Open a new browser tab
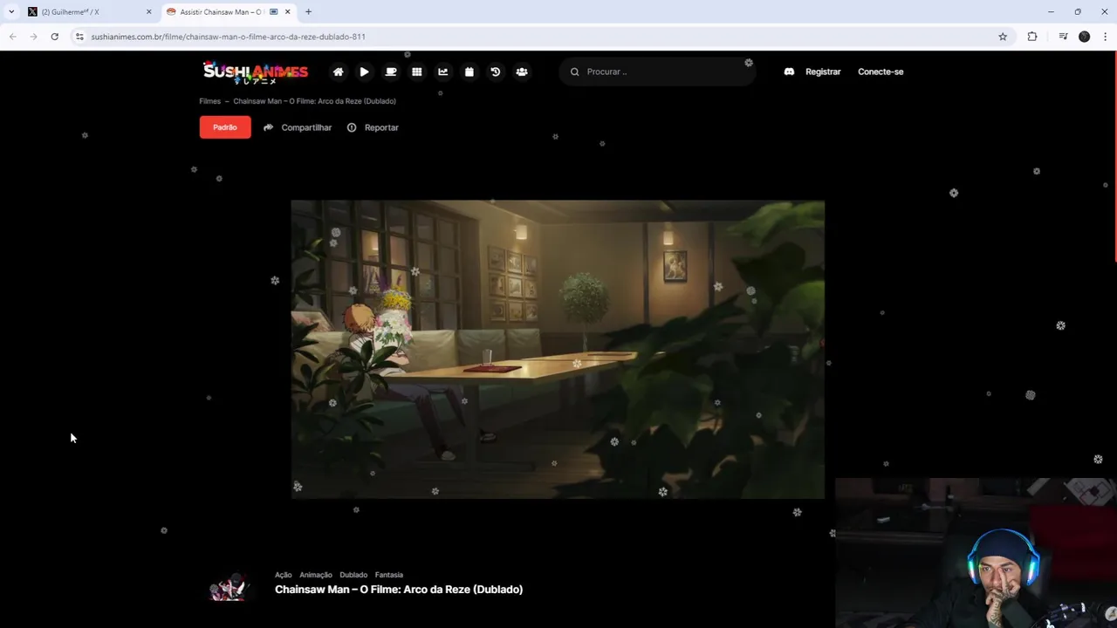This screenshot has width=1117, height=628. click(308, 12)
